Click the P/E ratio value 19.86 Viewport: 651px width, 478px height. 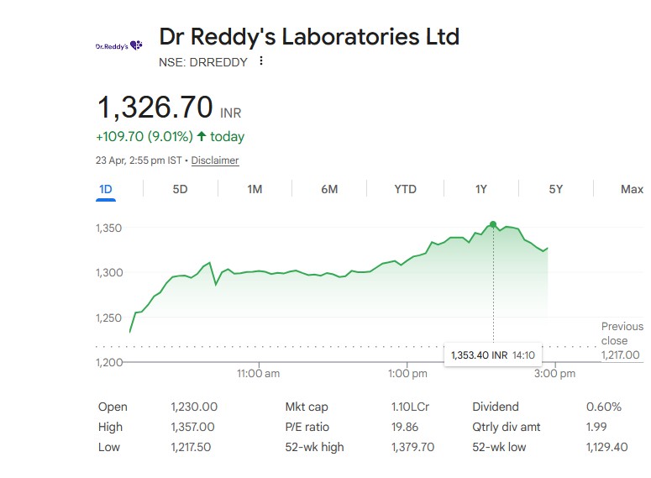[x=405, y=427]
